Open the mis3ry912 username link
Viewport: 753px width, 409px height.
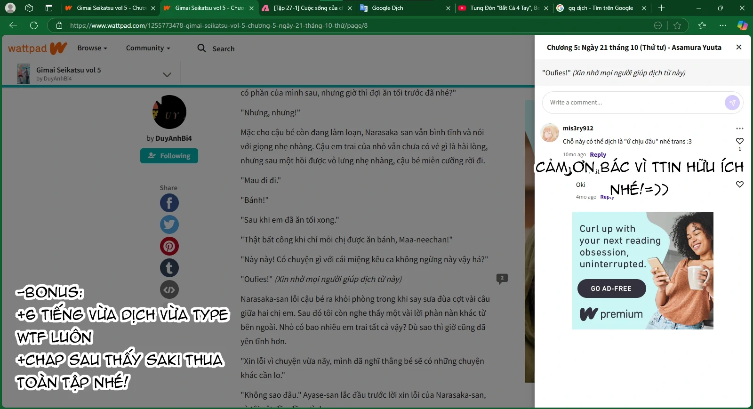(578, 128)
